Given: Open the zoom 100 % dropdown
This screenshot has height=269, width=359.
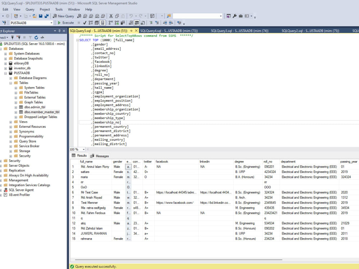Looking at the screenshot, I should pos(84,149).
